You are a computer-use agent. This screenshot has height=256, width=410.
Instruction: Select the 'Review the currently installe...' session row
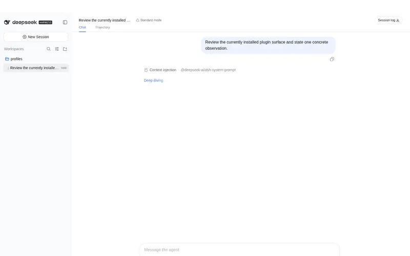coord(36,68)
